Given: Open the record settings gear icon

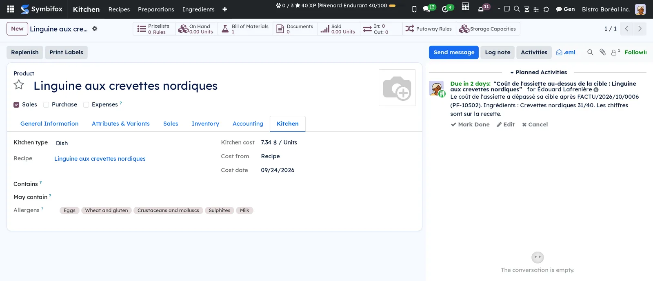Looking at the screenshot, I should click(95, 29).
